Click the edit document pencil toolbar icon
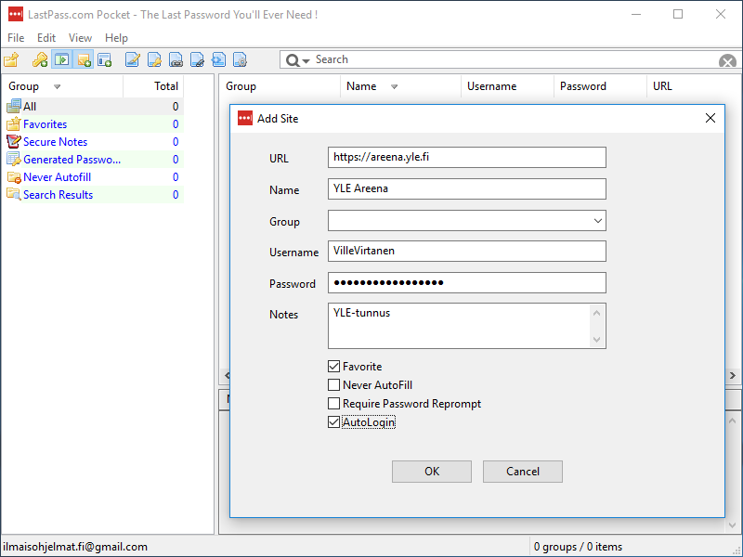The image size is (743, 557). 132,60
